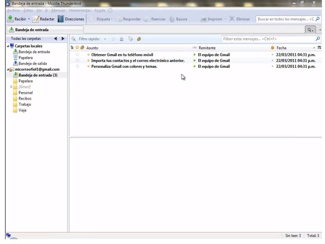325x244 pixels.
Task: Click the Responder reply button
Action: (128, 19)
